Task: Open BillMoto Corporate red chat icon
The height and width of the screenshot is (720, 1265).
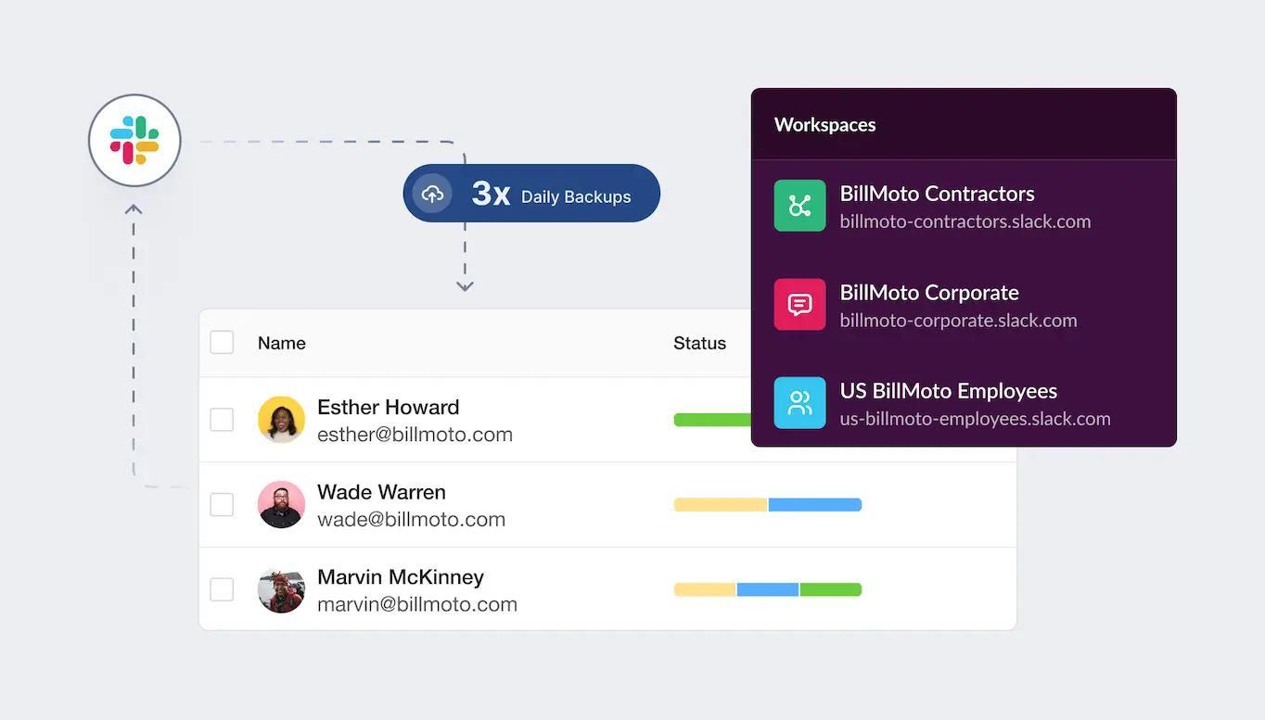Action: [799, 304]
